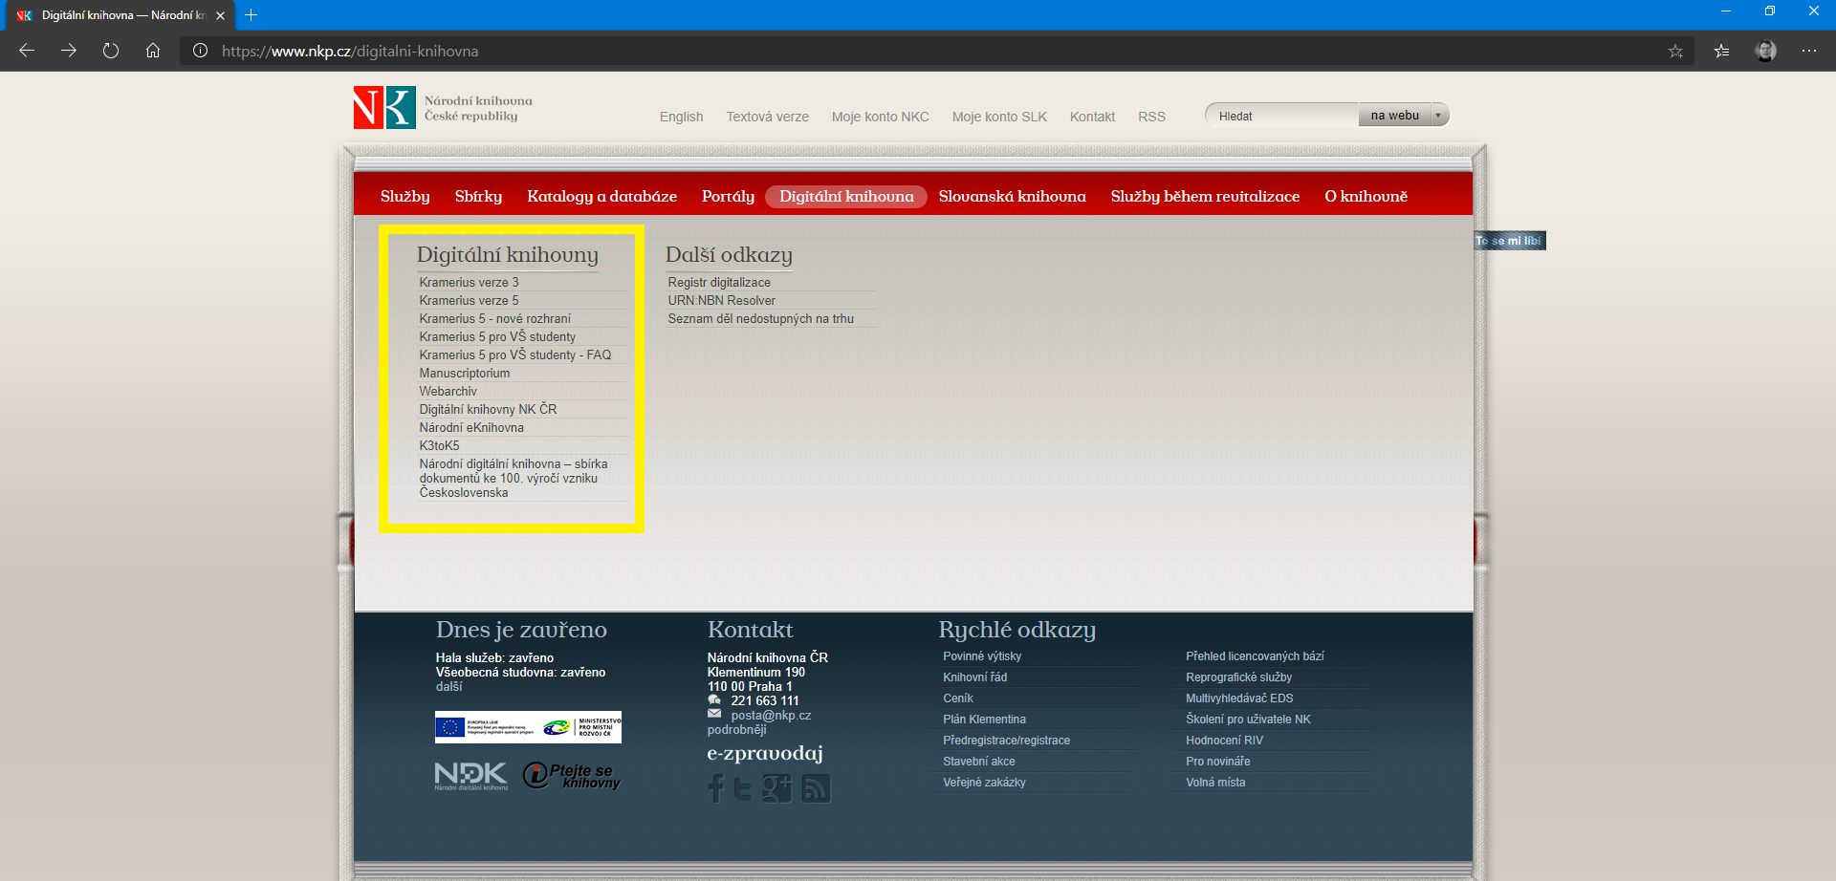The height and width of the screenshot is (881, 1836).
Task: Switch site language to English
Action: tap(681, 117)
